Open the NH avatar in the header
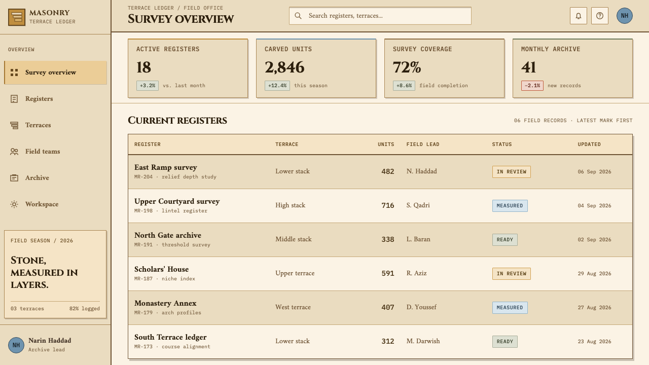The height and width of the screenshot is (365, 649). pyautogui.click(x=625, y=16)
